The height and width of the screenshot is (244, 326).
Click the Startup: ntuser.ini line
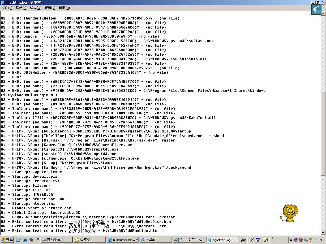click(x=28, y=204)
